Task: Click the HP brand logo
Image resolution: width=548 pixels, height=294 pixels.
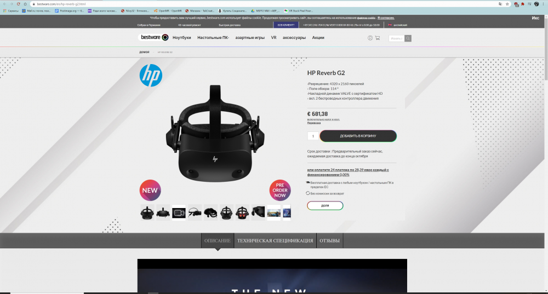Action: point(151,75)
